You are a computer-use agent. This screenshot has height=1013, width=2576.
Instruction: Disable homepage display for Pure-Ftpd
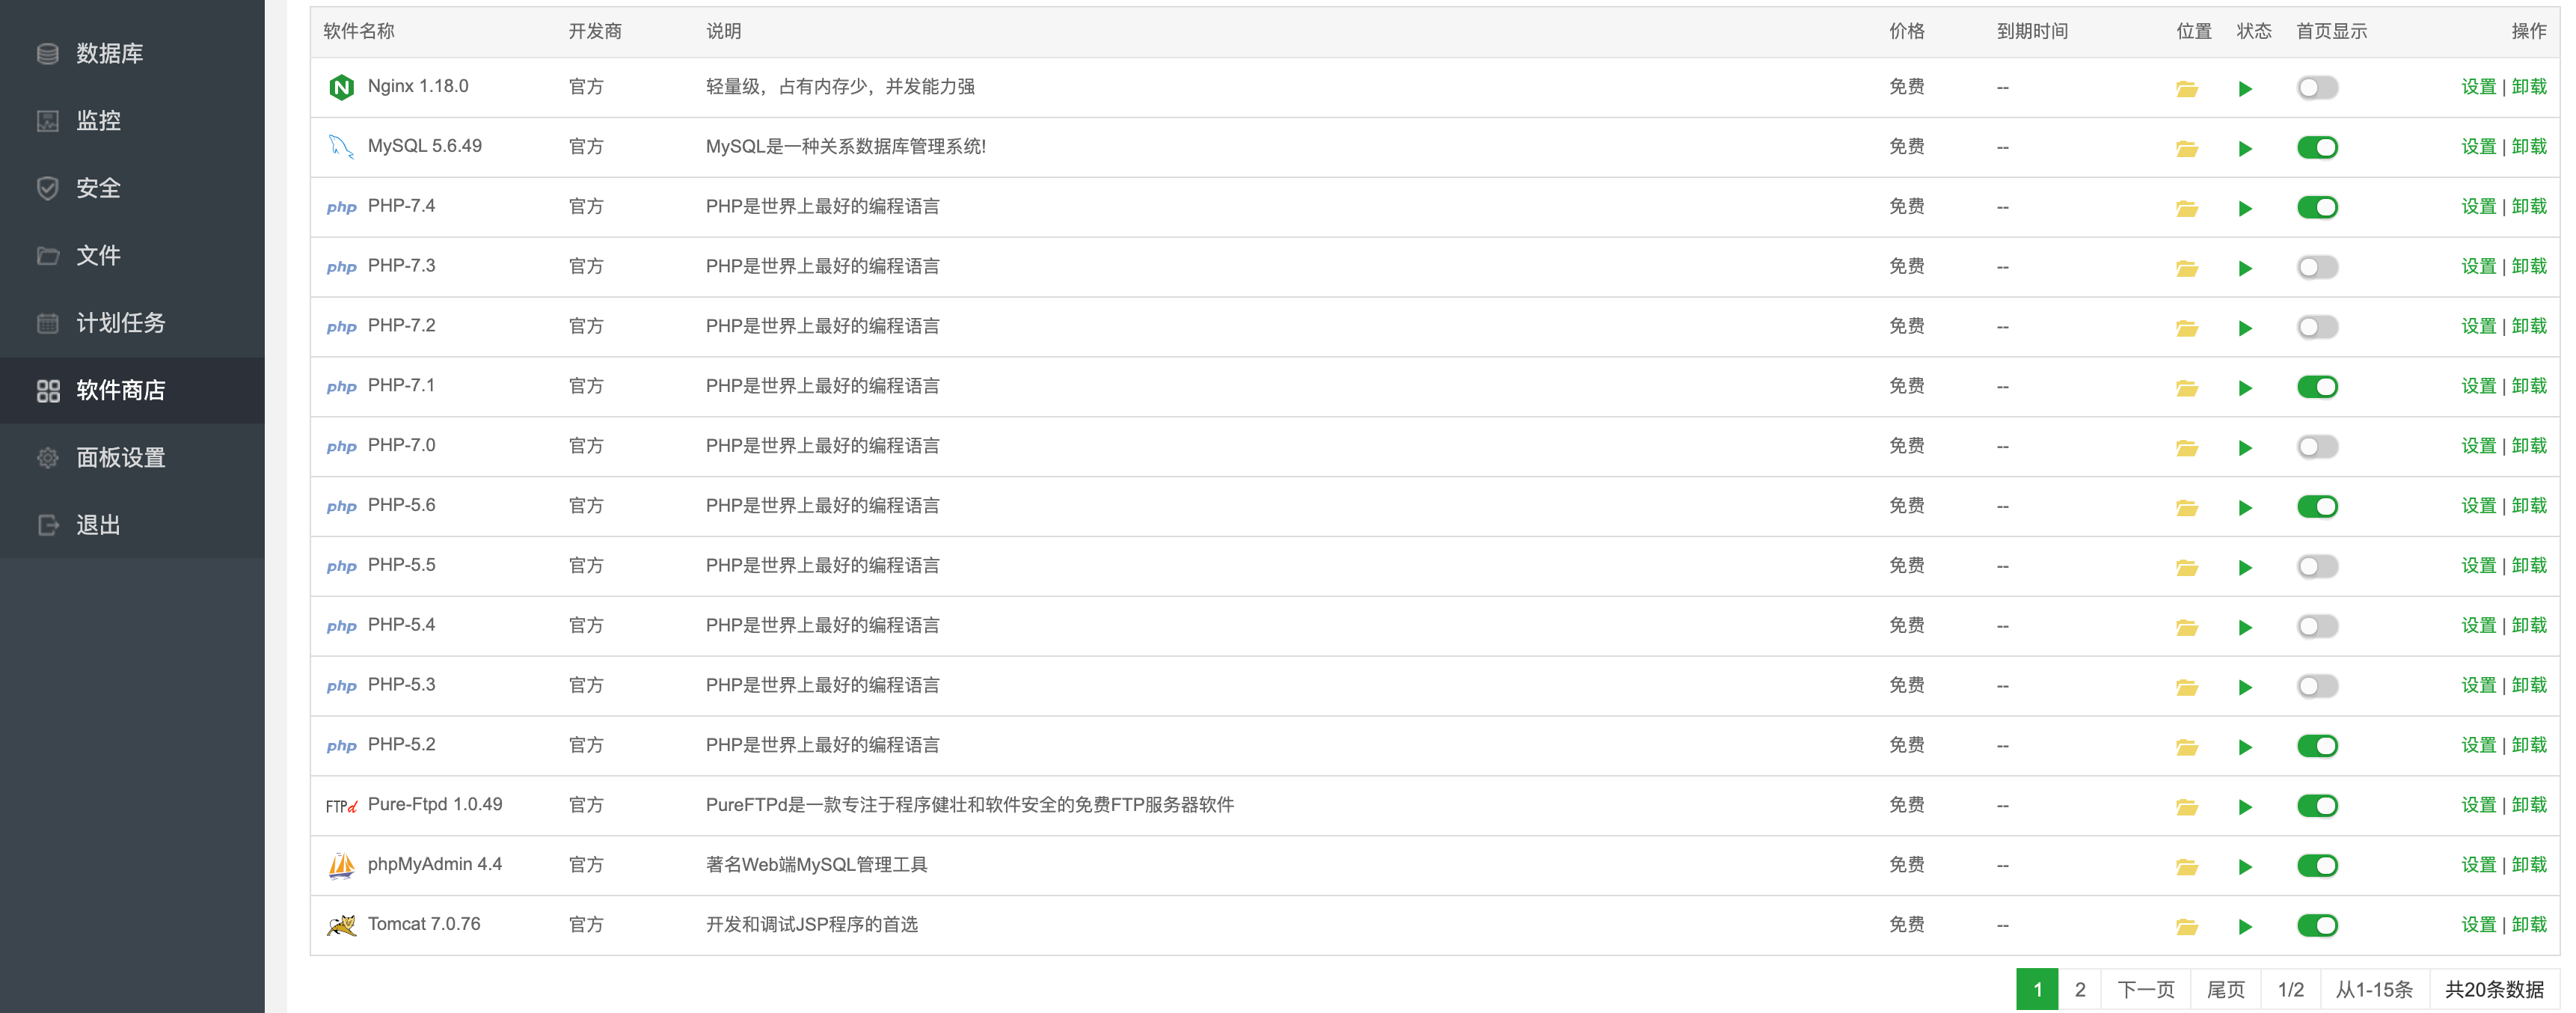(x=2317, y=806)
